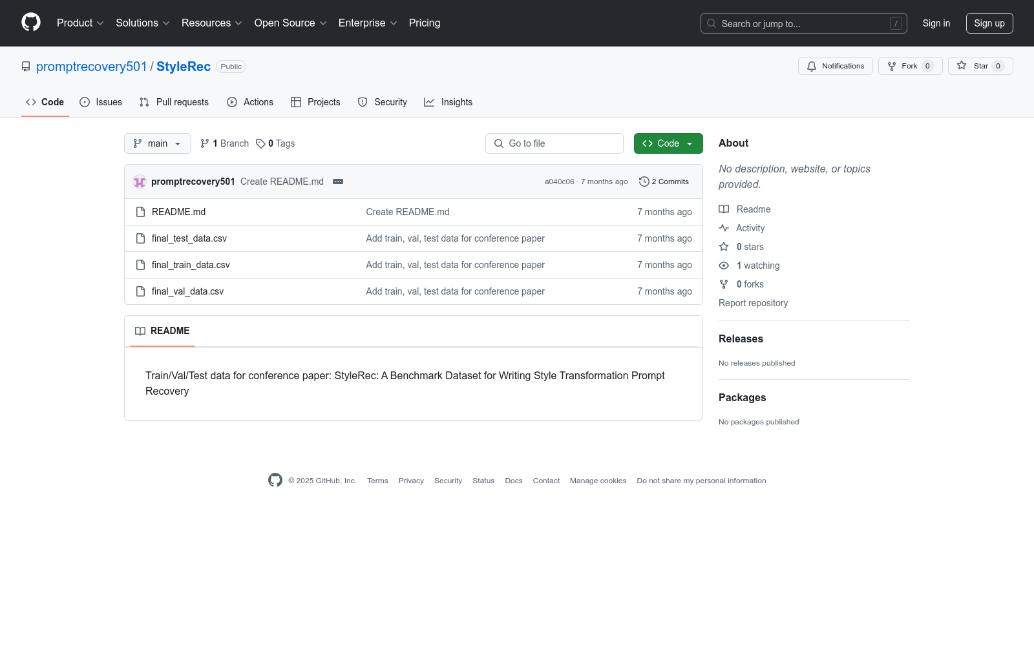Click the repository icon beside promptrecovery501
The width and height of the screenshot is (1034, 646).
tap(26, 67)
